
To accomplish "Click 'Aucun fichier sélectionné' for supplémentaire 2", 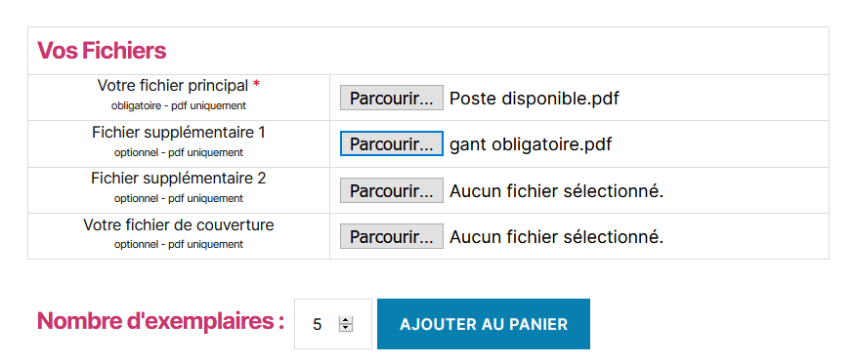I will [x=556, y=190].
